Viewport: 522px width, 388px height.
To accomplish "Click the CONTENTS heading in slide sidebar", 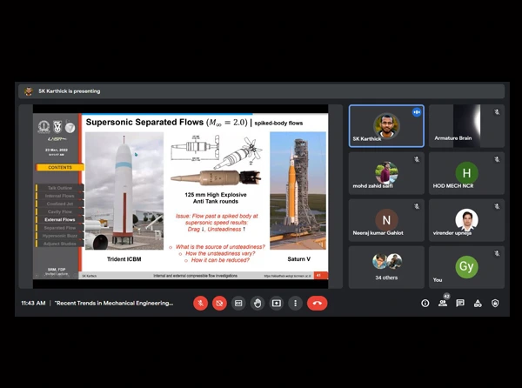I will pyautogui.click(x=60, y=167).
